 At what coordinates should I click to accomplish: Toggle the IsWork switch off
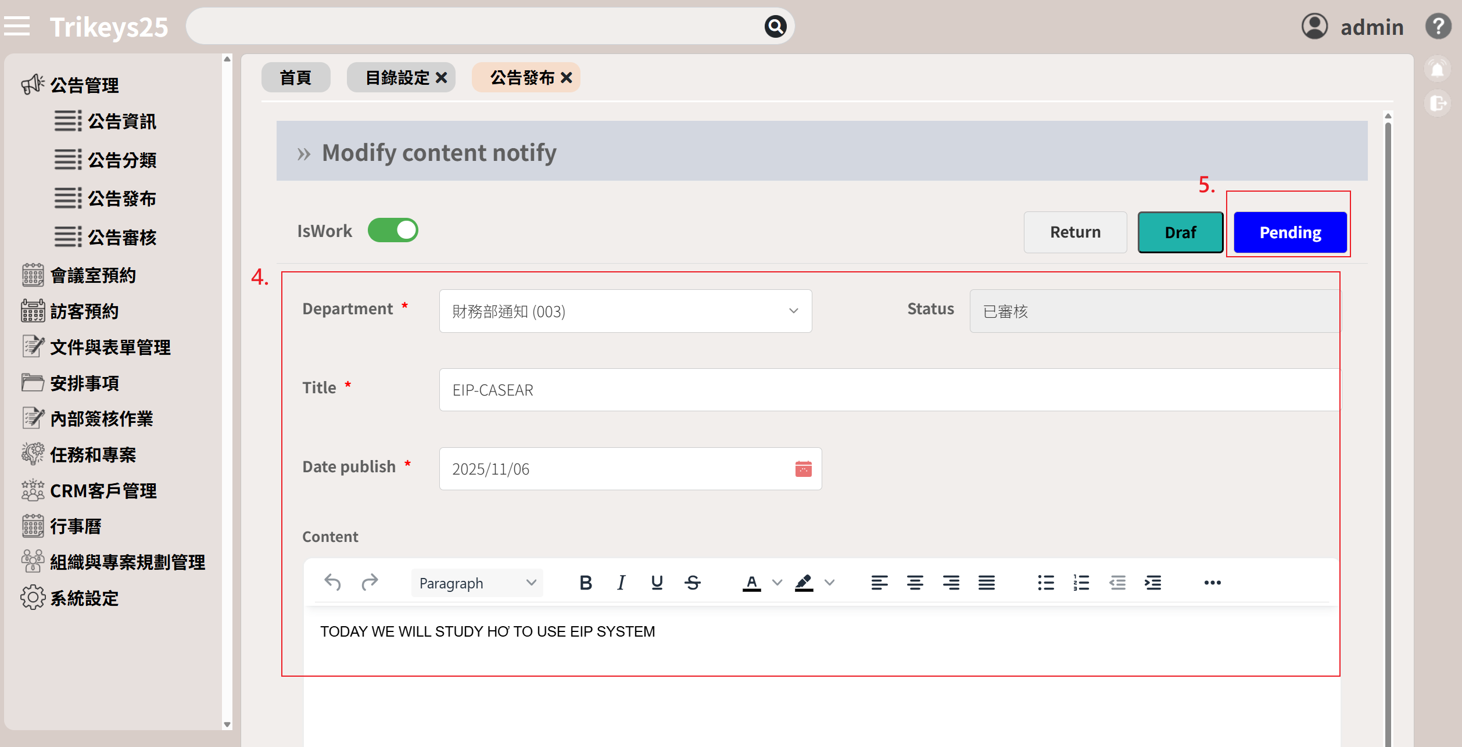pos(393,231)
